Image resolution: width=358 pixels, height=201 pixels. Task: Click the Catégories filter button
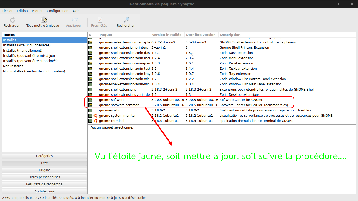[44, 156]
